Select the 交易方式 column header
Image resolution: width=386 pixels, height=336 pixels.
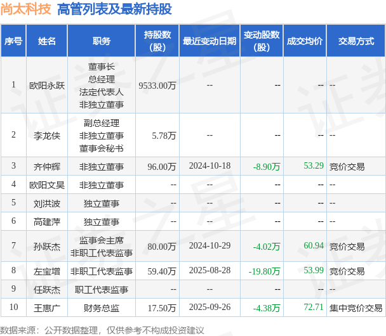356,41
